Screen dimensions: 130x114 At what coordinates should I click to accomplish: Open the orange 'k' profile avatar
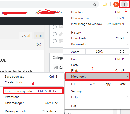116,4
